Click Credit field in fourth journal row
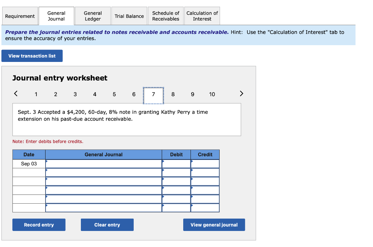Screen dimensions: 373x247 click(x=205, y=190)
